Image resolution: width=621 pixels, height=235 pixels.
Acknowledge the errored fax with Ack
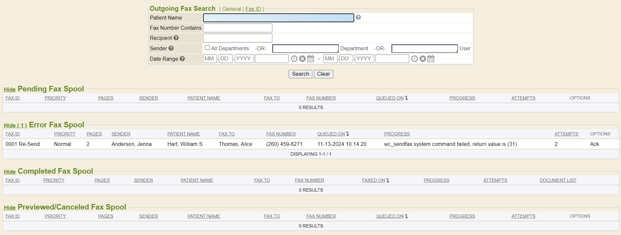click(594, 144)
